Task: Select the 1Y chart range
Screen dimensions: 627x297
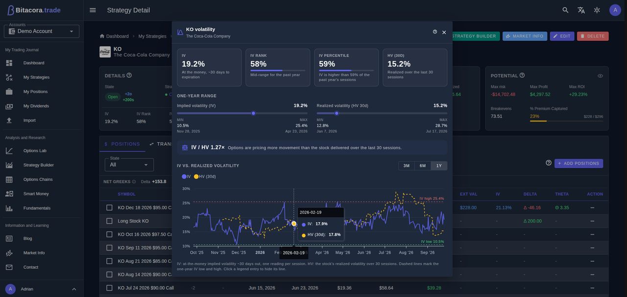Action: [439, 166]
